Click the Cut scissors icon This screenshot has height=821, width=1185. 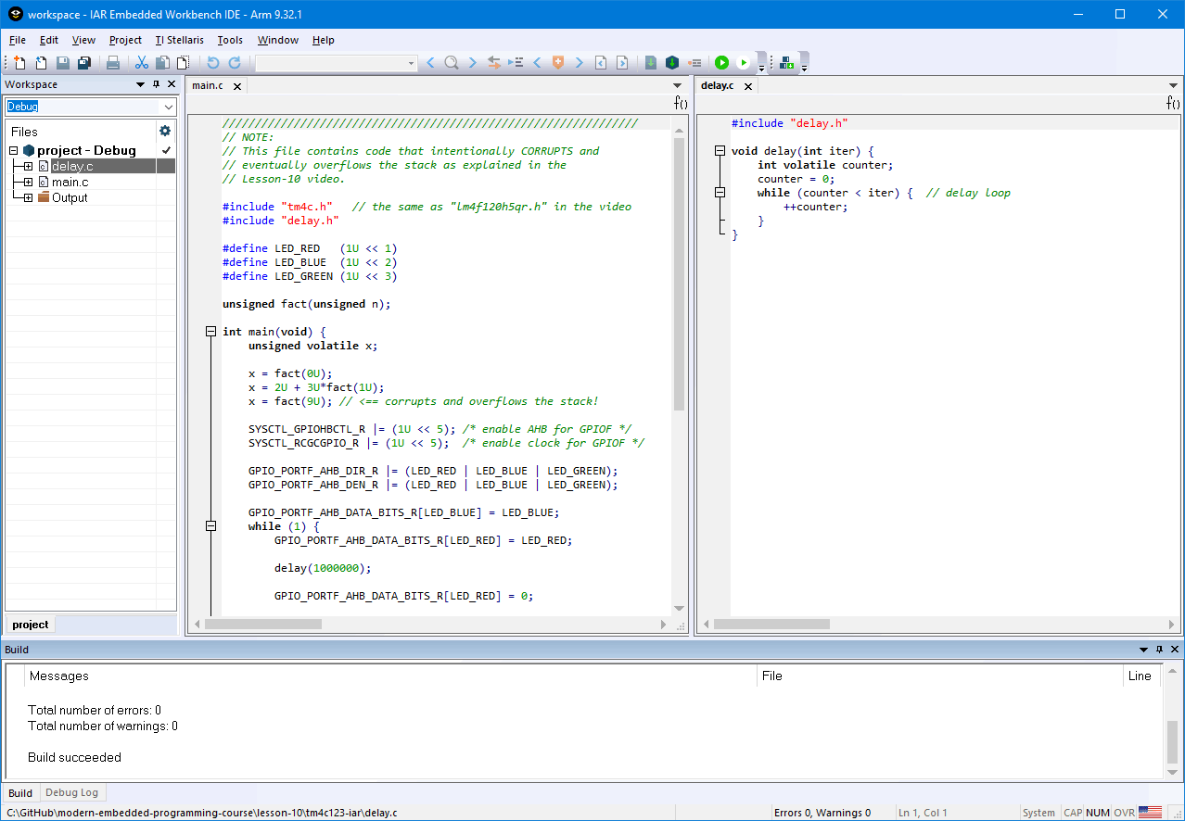coord(142,63)
